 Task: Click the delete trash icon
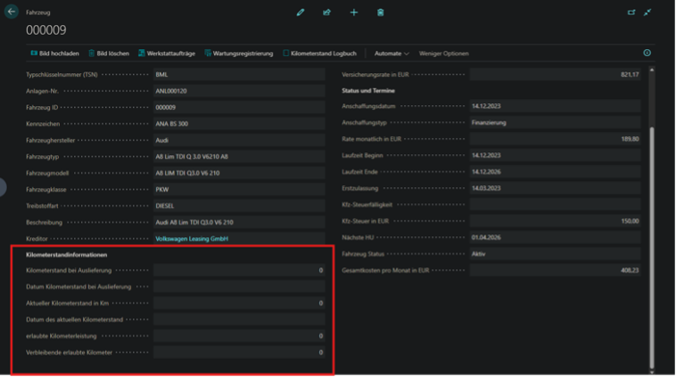point(381,12)
